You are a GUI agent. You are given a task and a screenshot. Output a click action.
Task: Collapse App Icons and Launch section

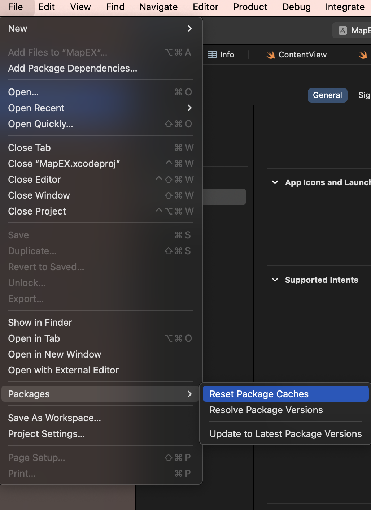point(275,182)
